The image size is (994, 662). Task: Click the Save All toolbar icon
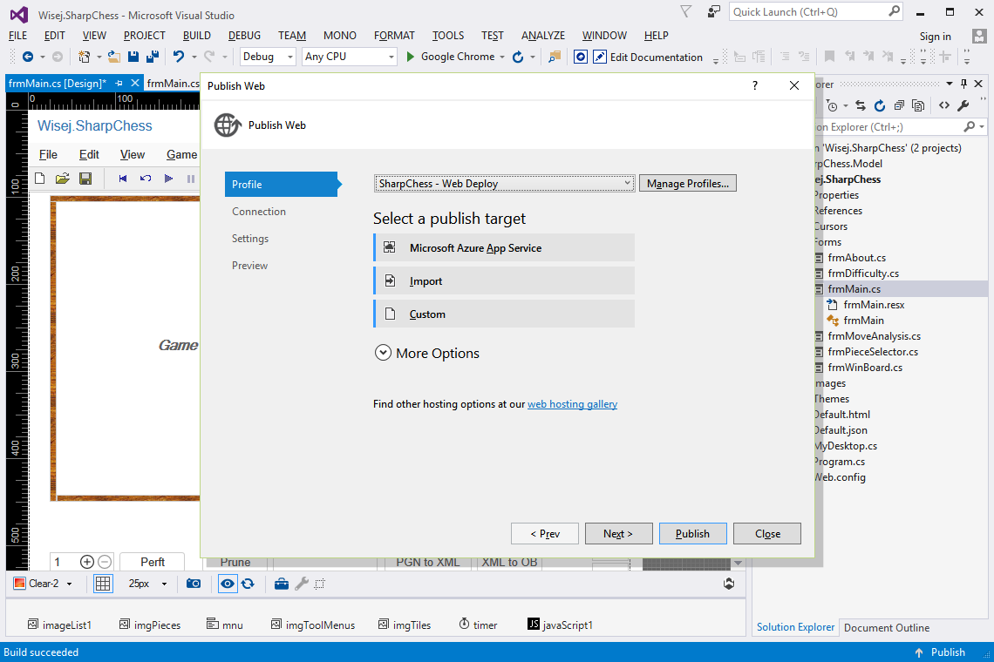pos(152,57)
